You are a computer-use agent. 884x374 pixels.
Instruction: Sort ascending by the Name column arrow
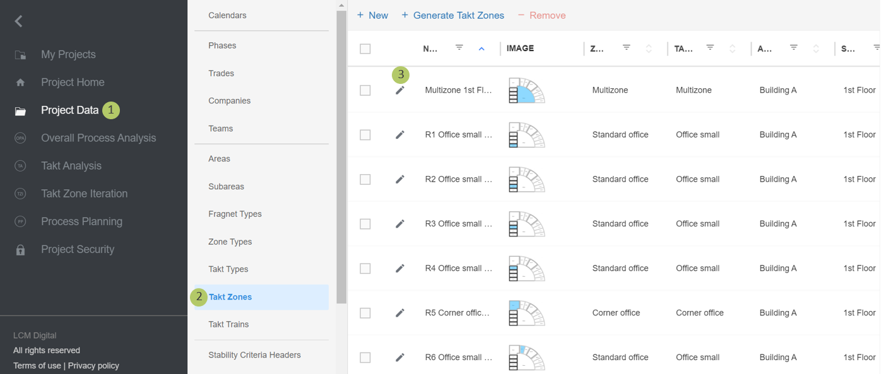click(481, 49)
